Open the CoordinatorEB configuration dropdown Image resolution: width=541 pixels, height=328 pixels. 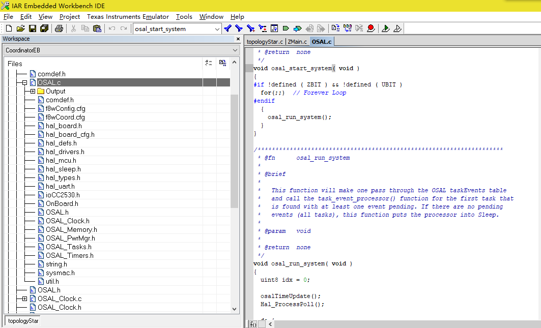coord(235,50)
